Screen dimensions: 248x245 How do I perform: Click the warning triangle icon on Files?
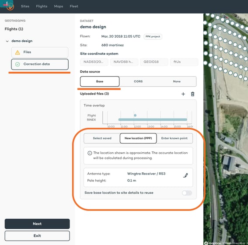(x=17, y=52)
